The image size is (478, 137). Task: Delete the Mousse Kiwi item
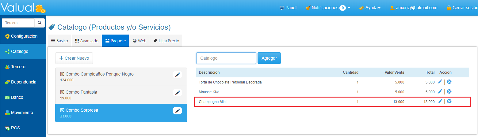449,91
